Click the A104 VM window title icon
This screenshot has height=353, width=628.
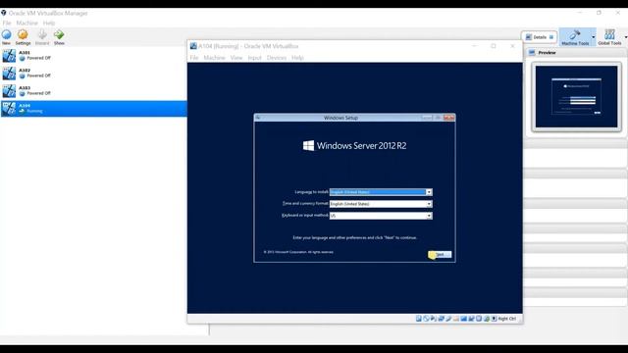(193, 46)
